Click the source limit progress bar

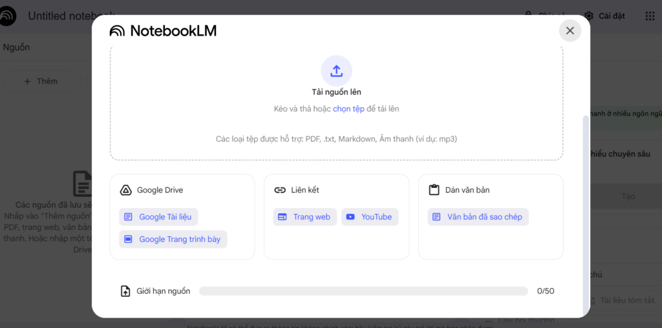[363, 291]
